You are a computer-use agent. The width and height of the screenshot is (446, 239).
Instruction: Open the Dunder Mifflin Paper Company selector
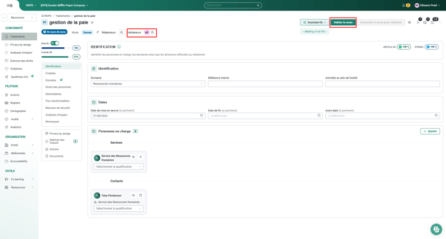(64, 5)
